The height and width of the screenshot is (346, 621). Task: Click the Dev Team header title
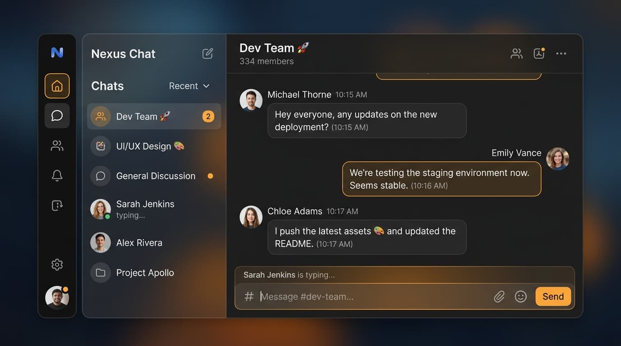click(x=274, y=48)
